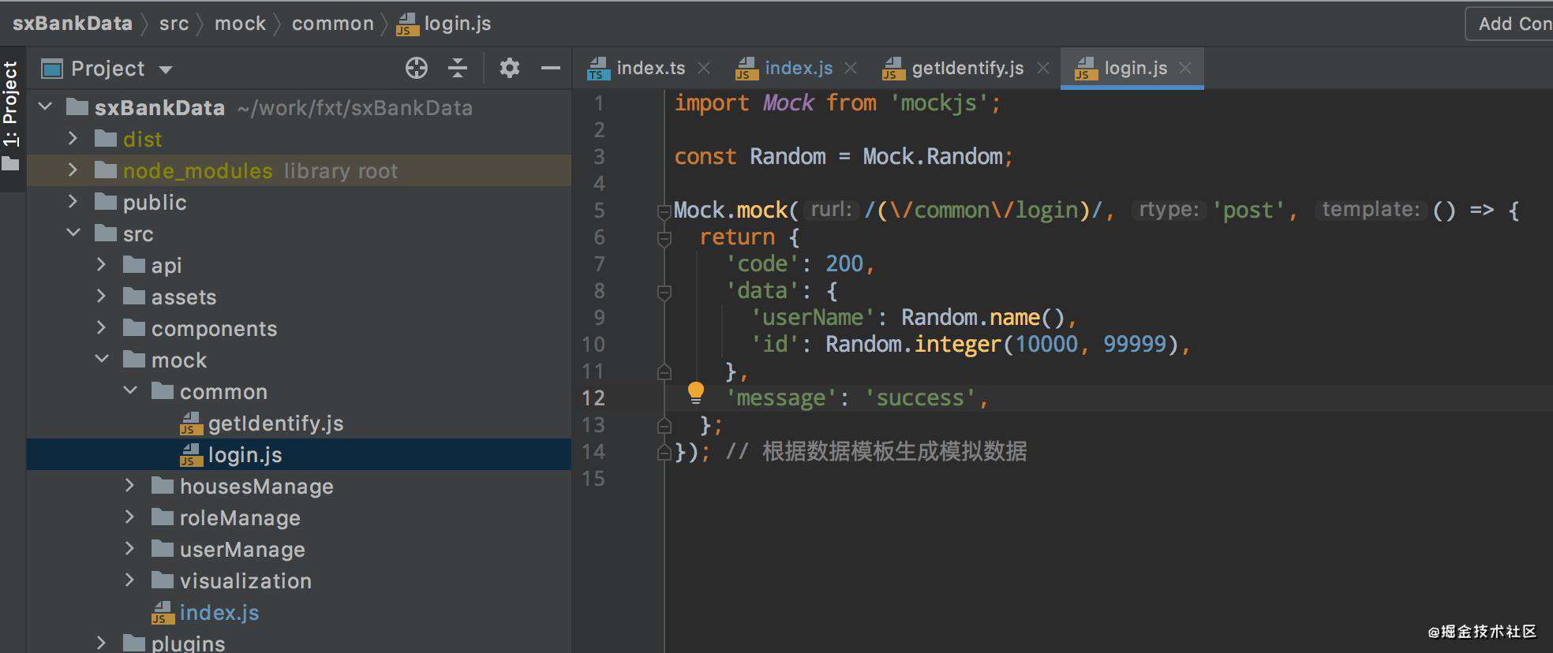Click Mock.Random on line 3
Image resolution: width=1553 pixels, height=653 pixels.
[933, 157]
